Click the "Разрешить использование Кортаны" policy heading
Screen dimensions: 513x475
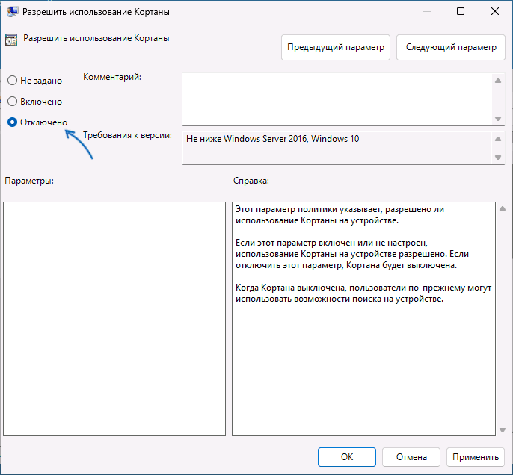point(96,38)
